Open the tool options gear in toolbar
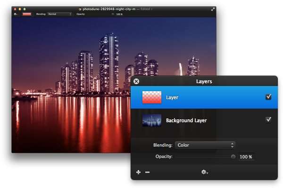283x188 pixels. tap(16, 14)
